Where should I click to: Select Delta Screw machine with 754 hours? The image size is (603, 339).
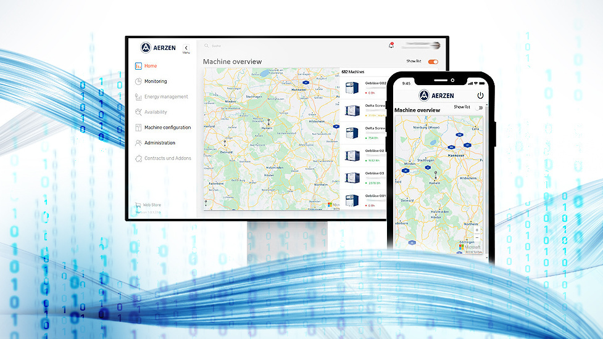coord(364,133)
